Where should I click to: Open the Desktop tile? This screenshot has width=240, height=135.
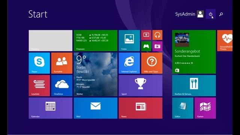[x=51, y=40]
